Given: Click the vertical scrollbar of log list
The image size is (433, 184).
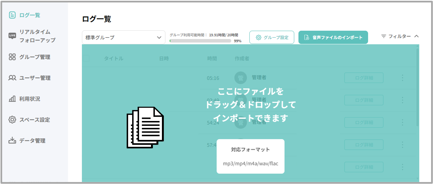Looking at the screenshot, I should (417, 88).
